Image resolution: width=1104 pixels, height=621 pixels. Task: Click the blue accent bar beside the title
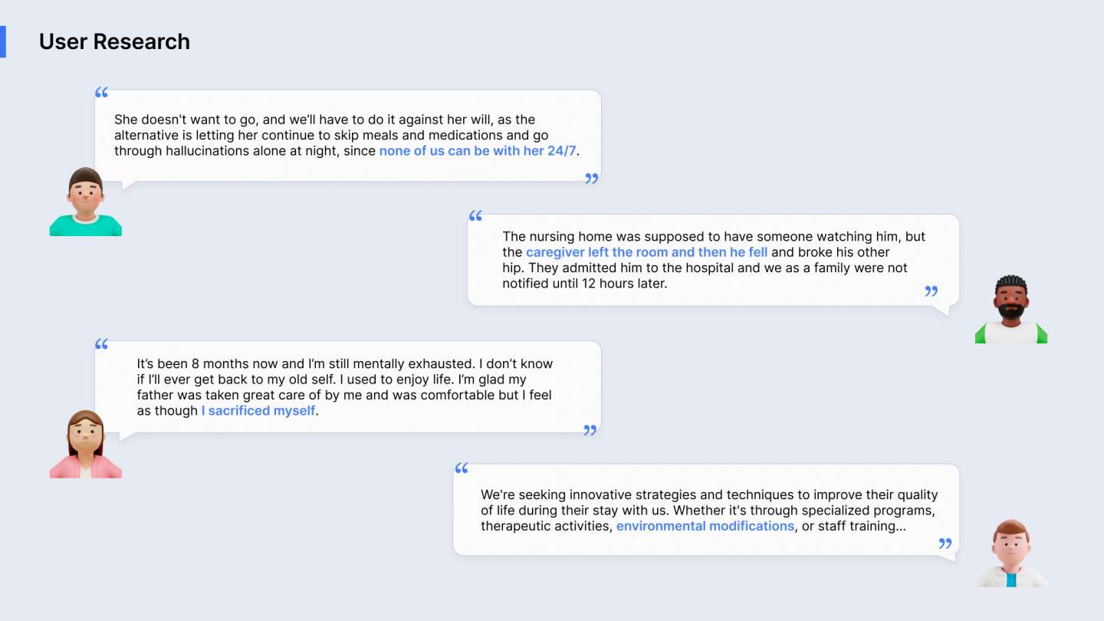click(2, 41)
